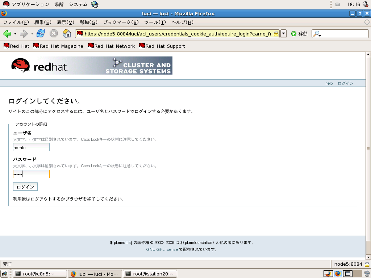This screenshot has width=371, height=278.
Task: Click the Firefox icon in the title bar
Action: click(4, 13)
